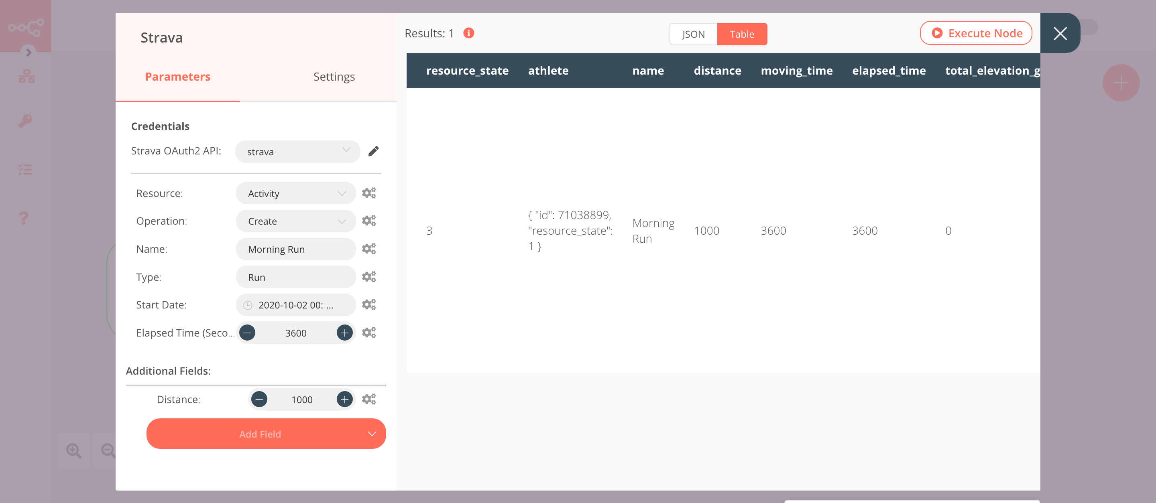
Task: Click the info icon beside Results: 1
Action: click(468, 33)
